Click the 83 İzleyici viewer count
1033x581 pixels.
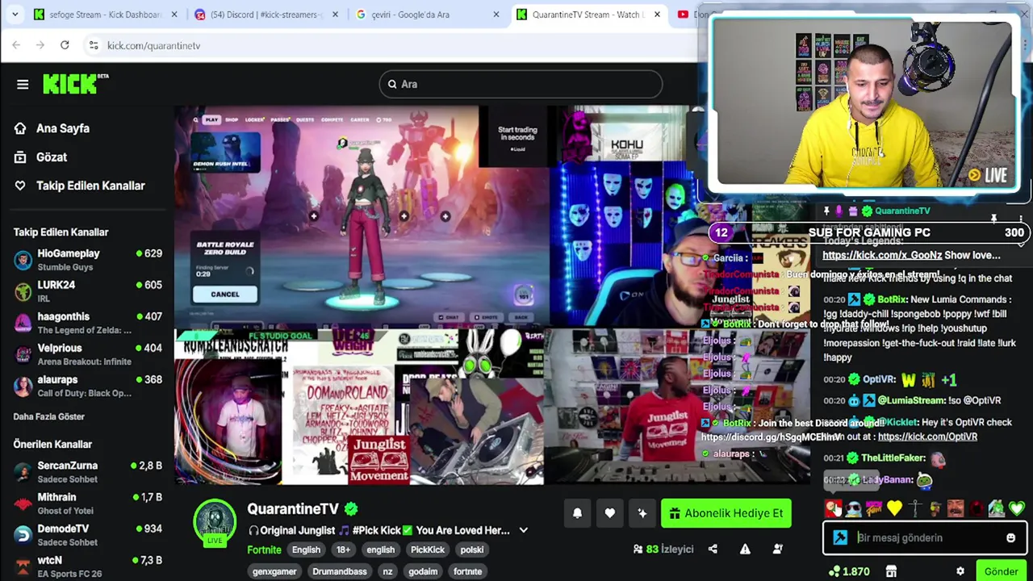(663, 550)
